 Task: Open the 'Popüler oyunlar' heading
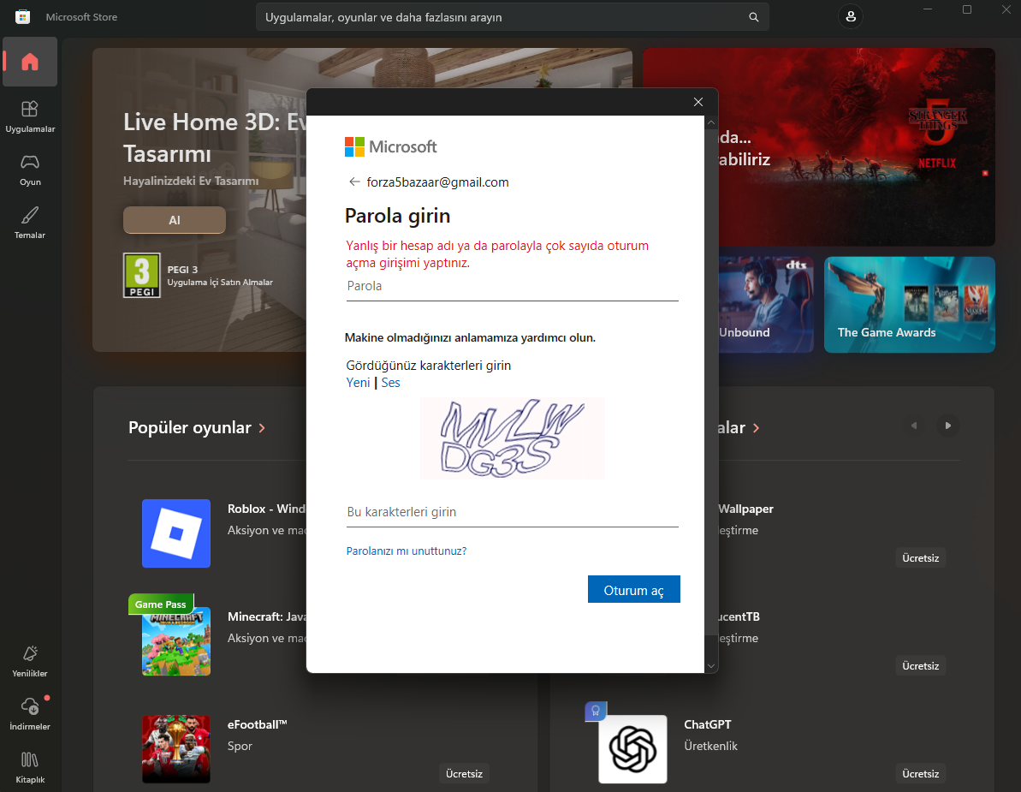coord(189,428)
